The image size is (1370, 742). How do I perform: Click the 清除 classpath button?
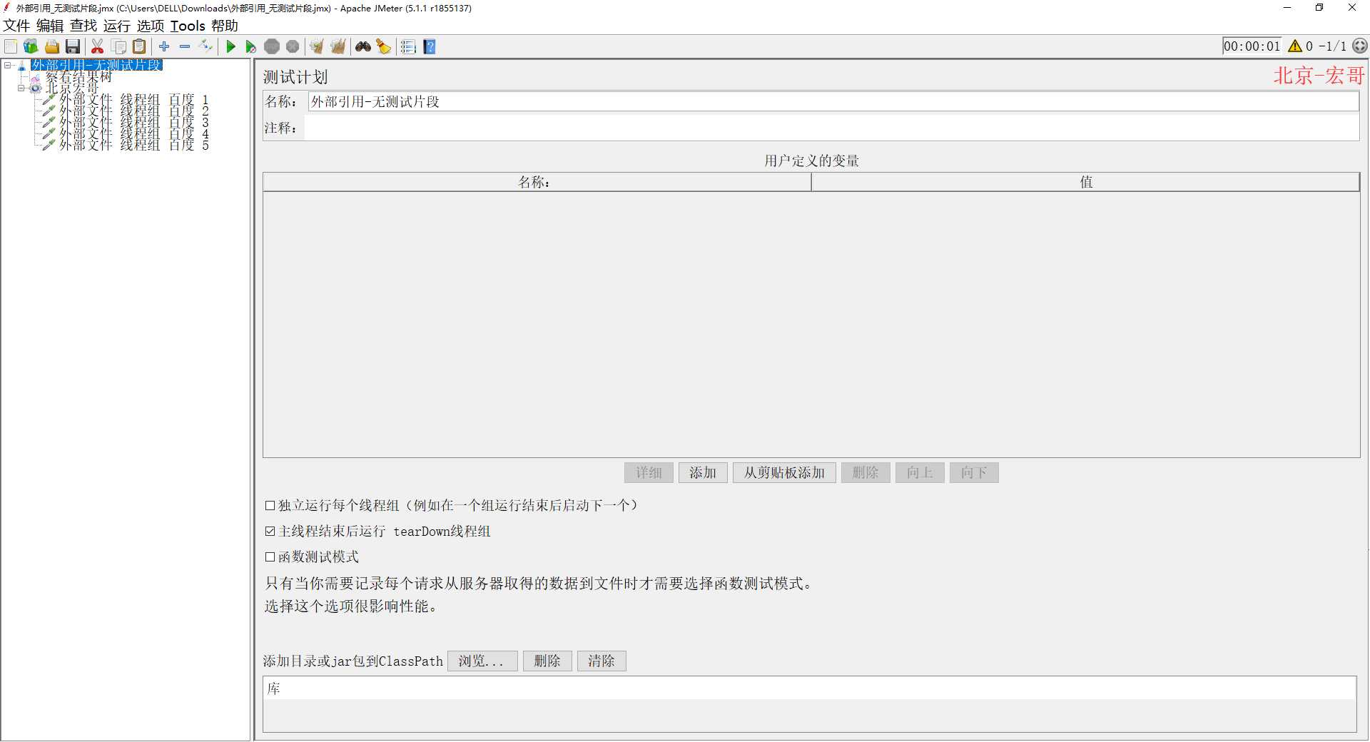pos(602,661)
